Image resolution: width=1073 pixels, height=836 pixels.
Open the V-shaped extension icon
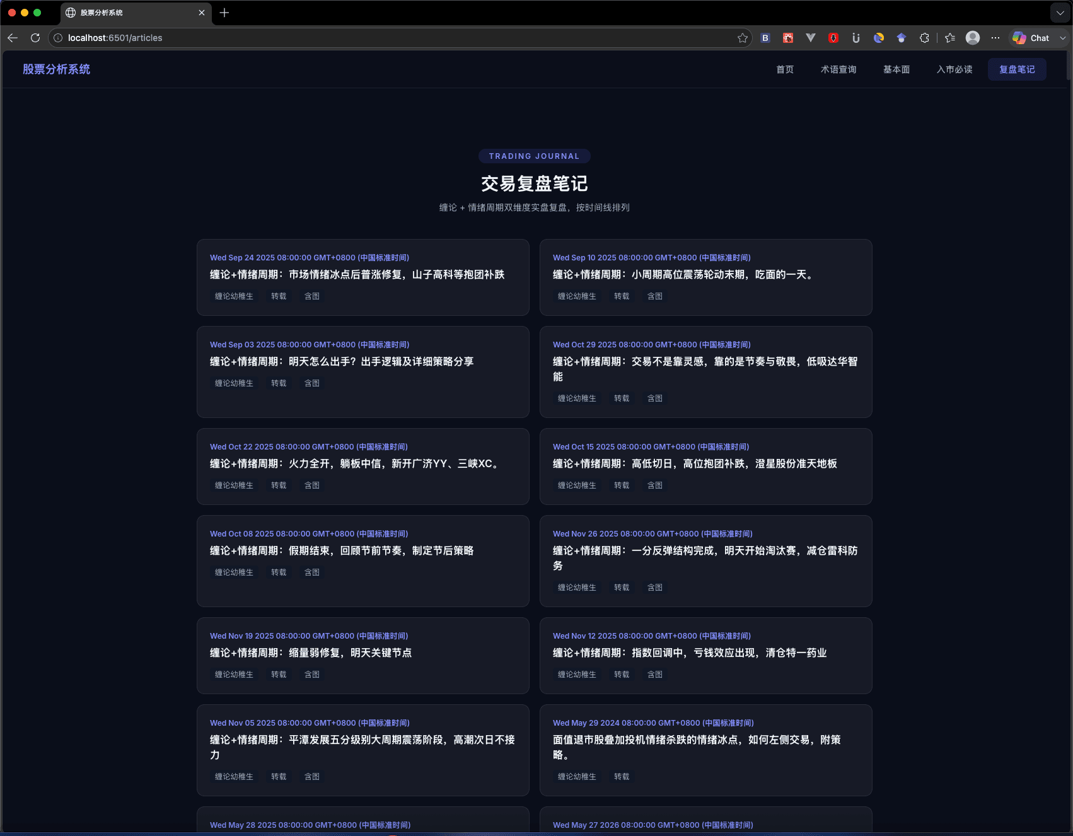(811, 38)
